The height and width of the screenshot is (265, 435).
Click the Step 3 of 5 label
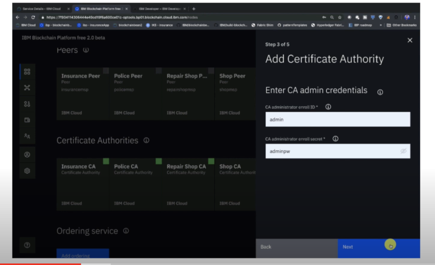coord(277,44)
